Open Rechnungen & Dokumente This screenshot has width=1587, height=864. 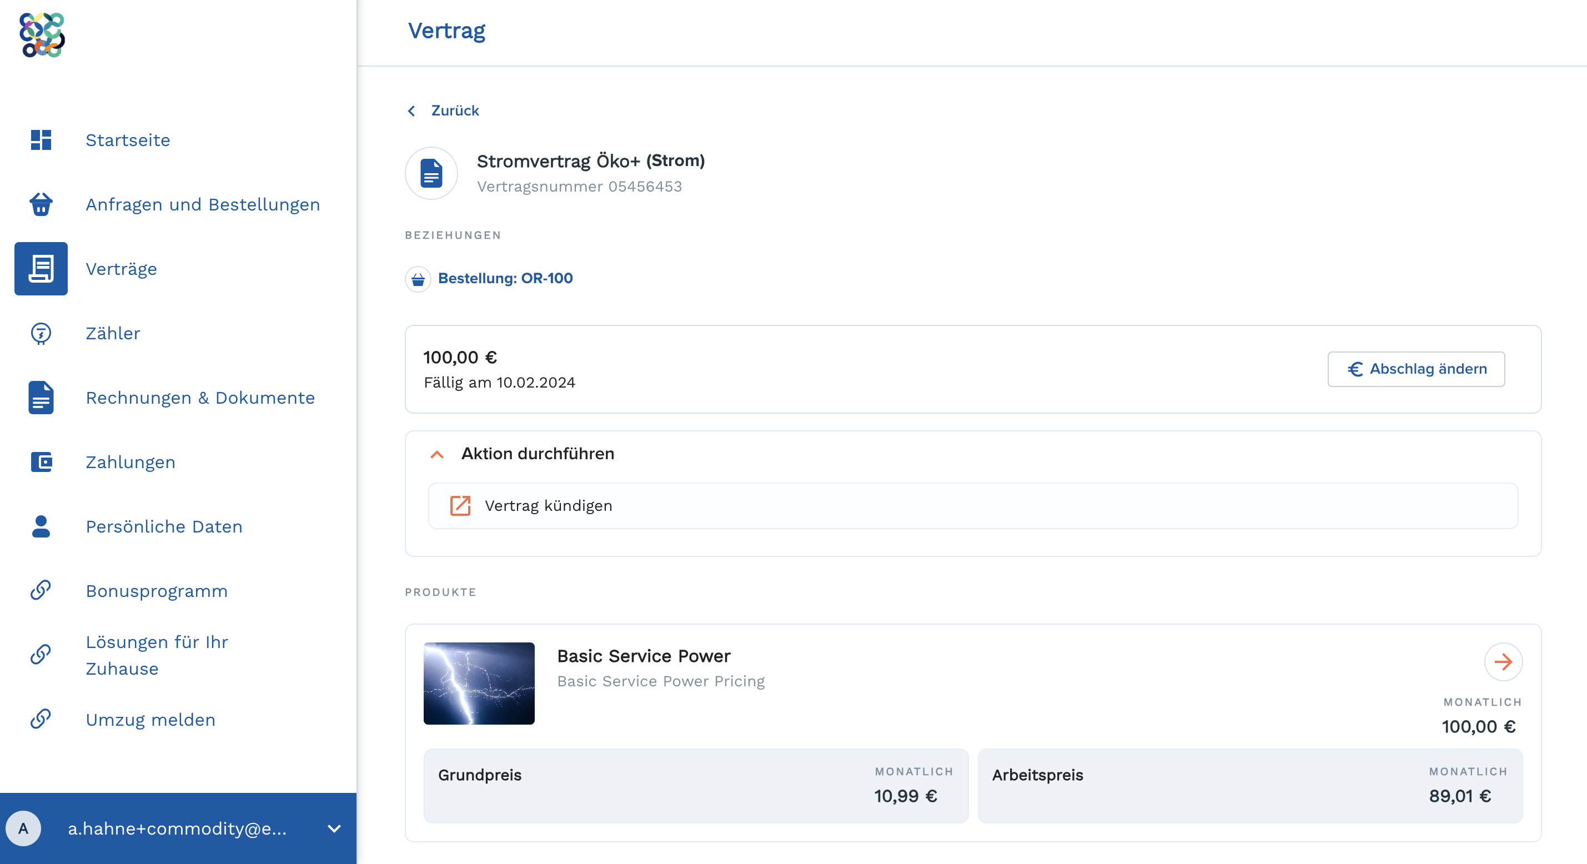coord(200,398)
